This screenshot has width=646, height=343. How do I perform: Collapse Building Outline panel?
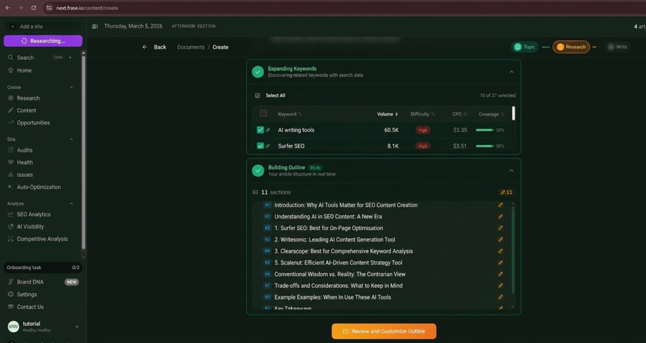click(x=511, y=171)
